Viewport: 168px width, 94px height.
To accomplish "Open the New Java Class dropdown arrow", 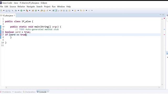I will [x=38, y=10].
